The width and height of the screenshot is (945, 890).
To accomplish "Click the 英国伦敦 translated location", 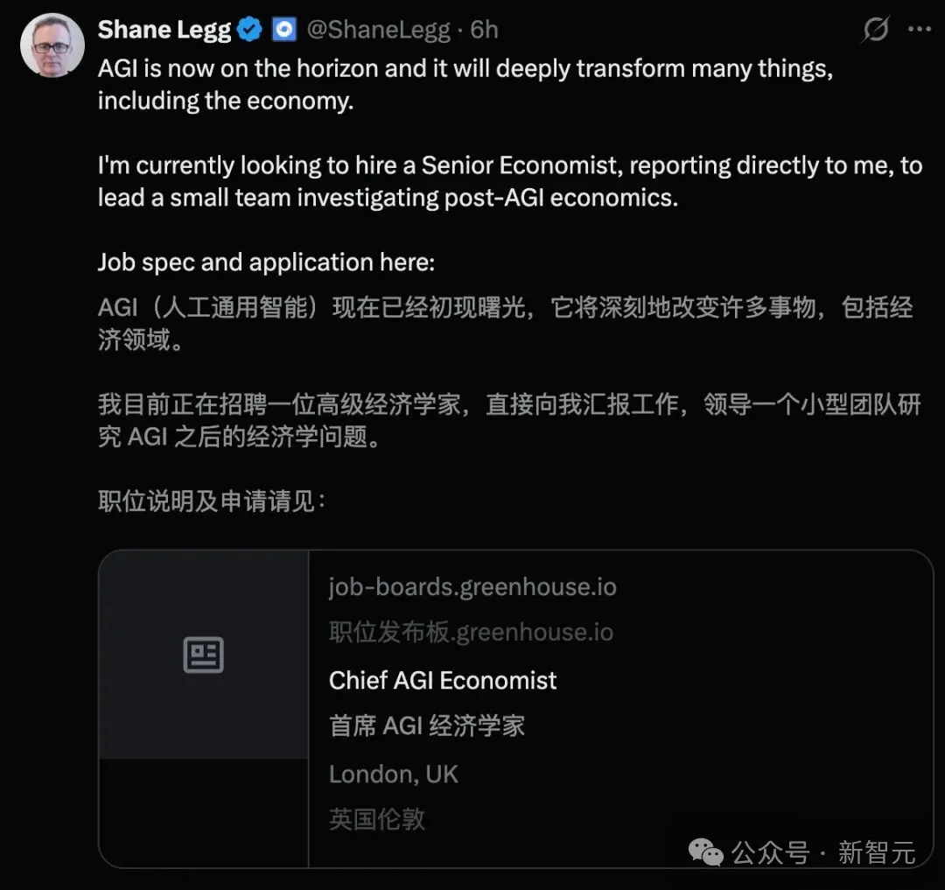I will click(377, 818).
